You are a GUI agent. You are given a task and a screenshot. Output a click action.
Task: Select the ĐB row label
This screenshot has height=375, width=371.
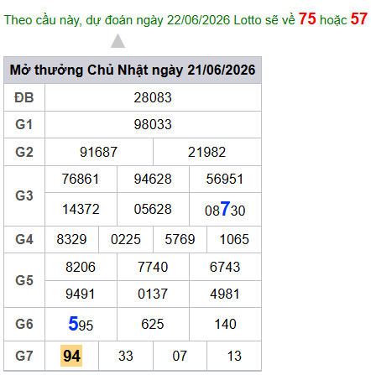(x=24, y=97)
